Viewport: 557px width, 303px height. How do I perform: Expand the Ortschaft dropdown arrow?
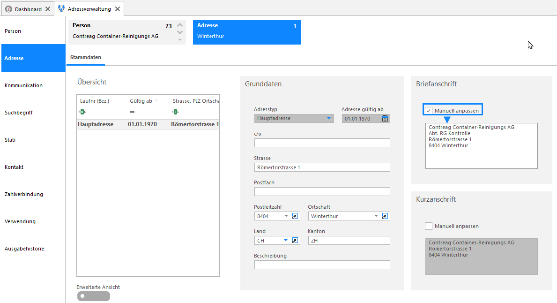(376, 216)
